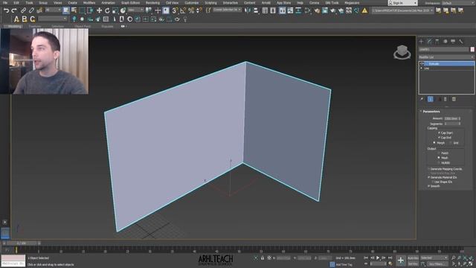Click the ViewCube in the viewport
Screen dimensions: 476x268
[402, 52]
